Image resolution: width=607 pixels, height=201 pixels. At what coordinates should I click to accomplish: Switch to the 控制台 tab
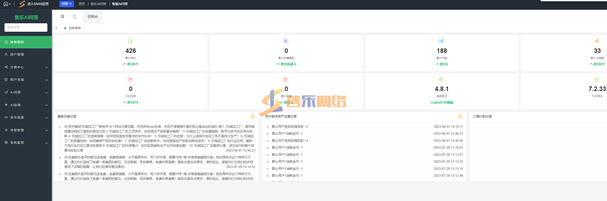coord(93,16)
